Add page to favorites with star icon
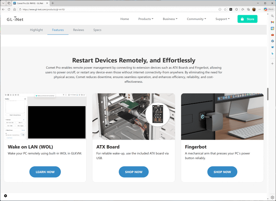Viewport: 276px width, 201px height. pos(225,9)
